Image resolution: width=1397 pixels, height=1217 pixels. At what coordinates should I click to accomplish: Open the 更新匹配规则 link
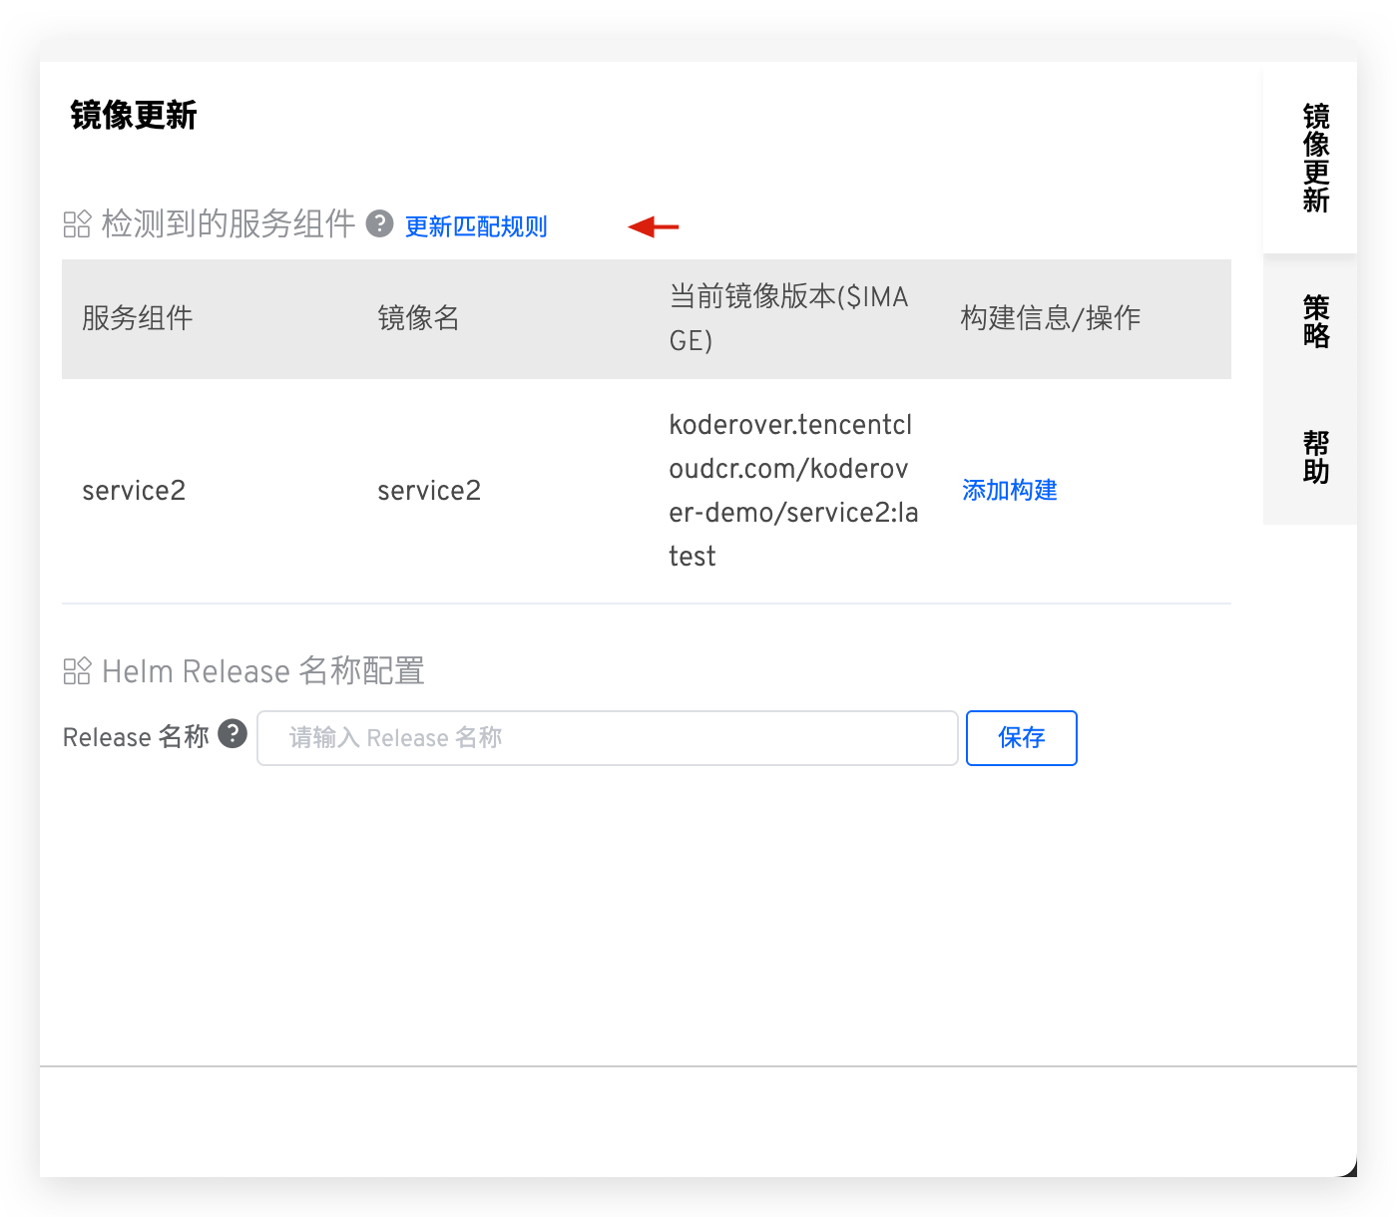tap(476, 226)
